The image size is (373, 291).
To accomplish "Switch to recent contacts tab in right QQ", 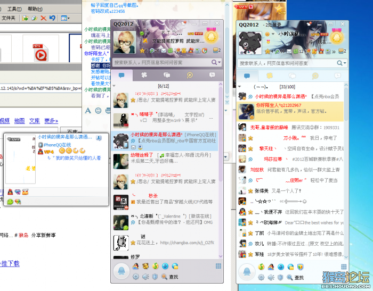I will [337, 76].
